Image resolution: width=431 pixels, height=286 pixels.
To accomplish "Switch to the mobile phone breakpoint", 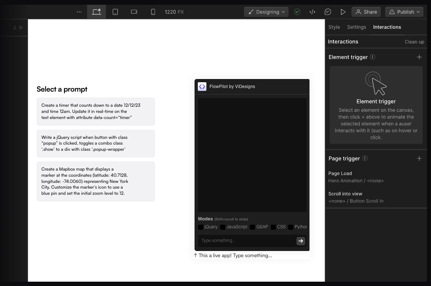I will [x=153, y=12].
